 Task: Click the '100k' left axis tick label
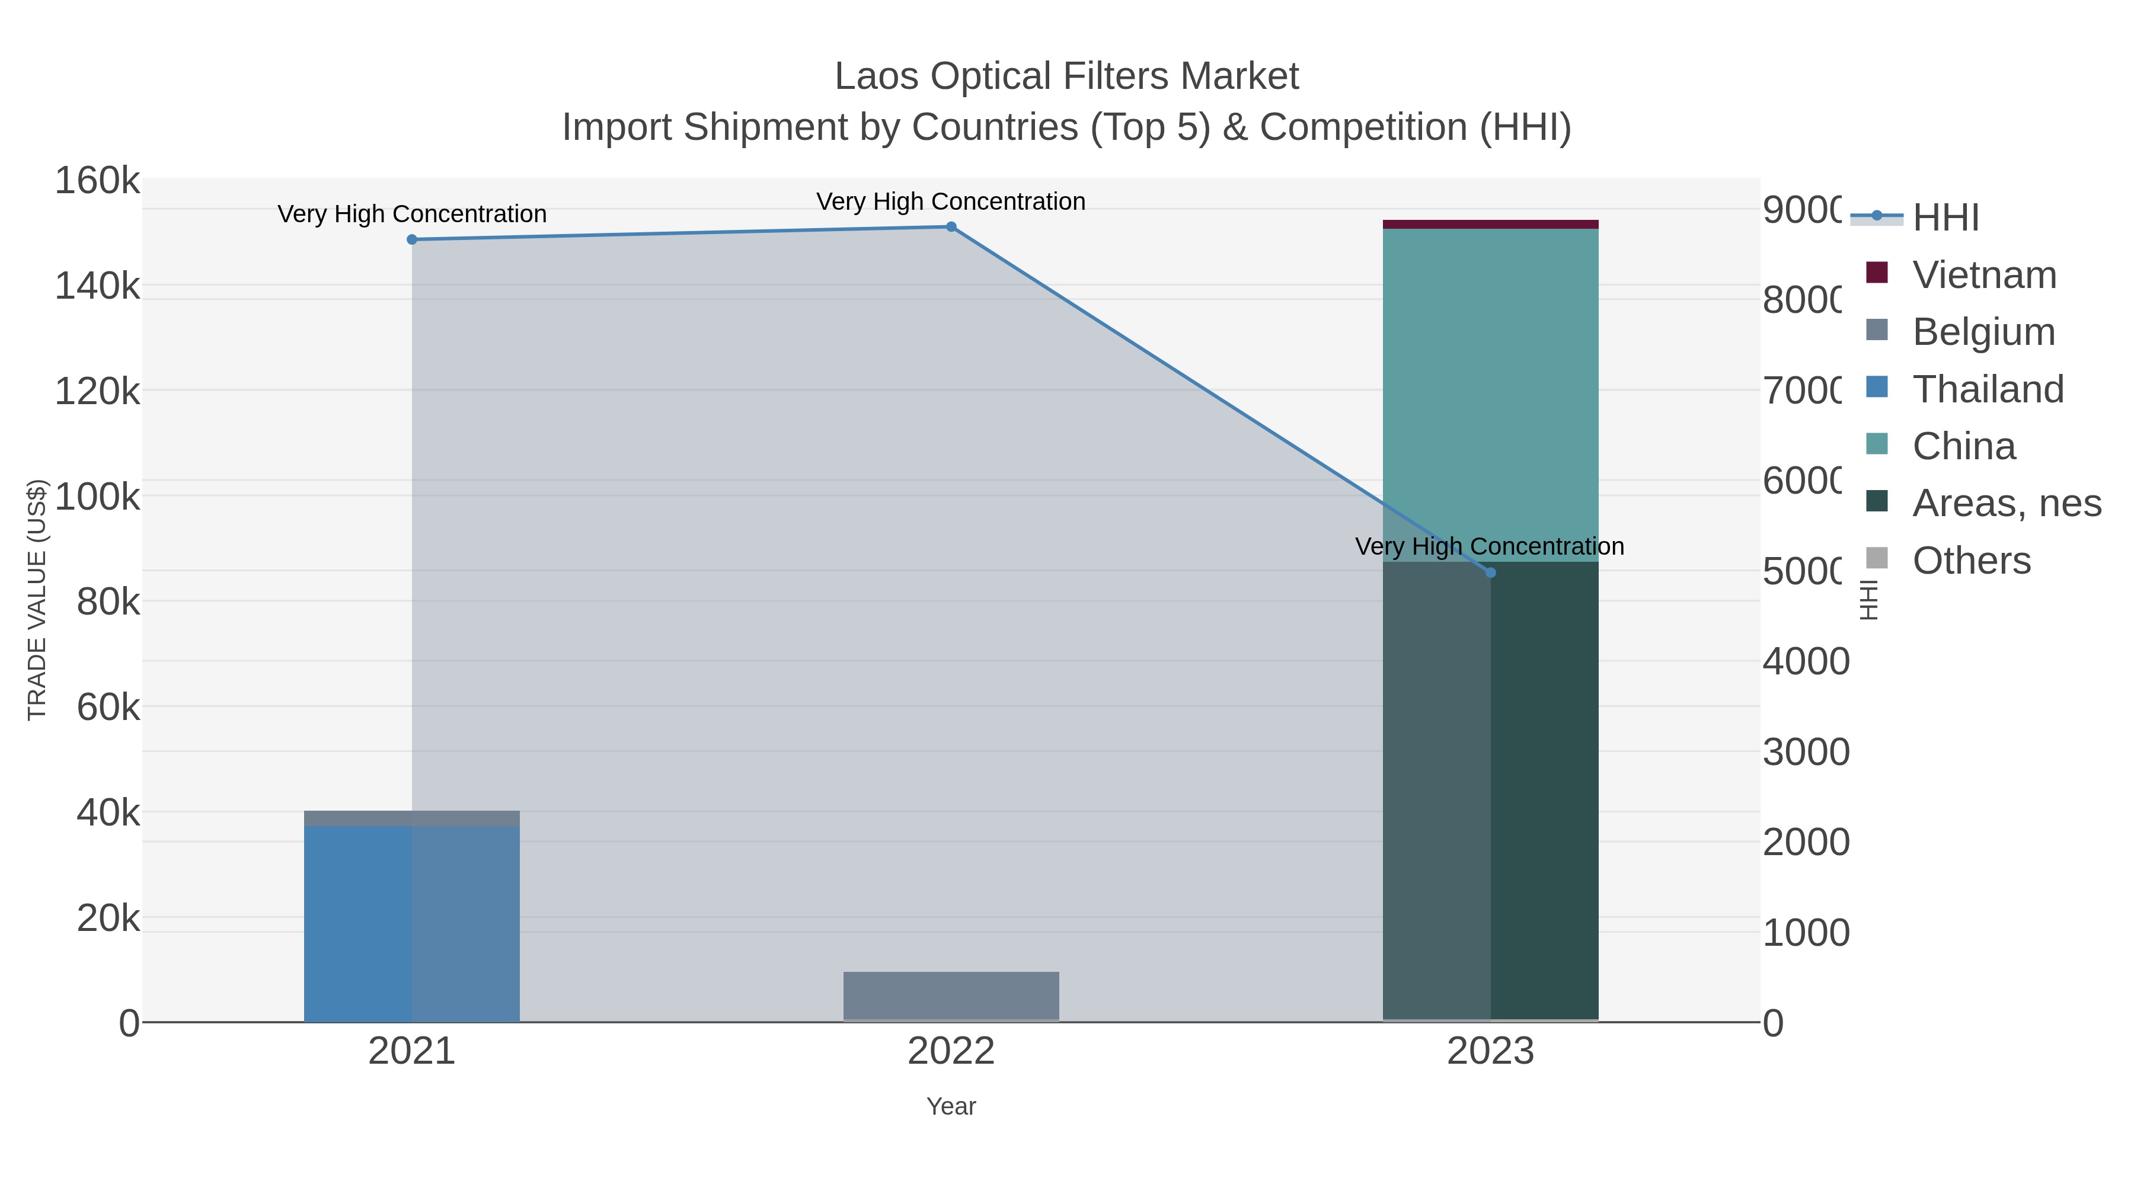97,497
